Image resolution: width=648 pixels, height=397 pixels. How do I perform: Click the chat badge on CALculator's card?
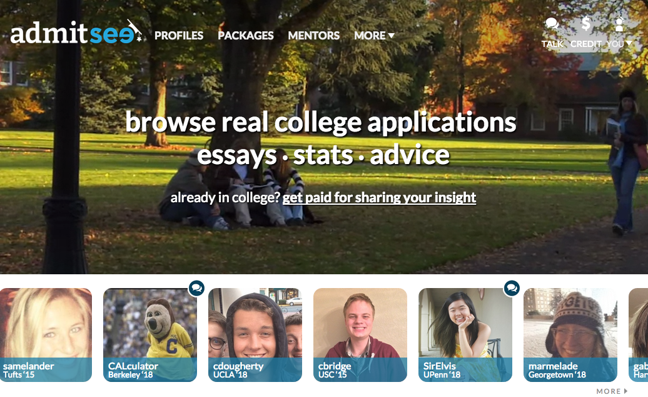point(196,288)
